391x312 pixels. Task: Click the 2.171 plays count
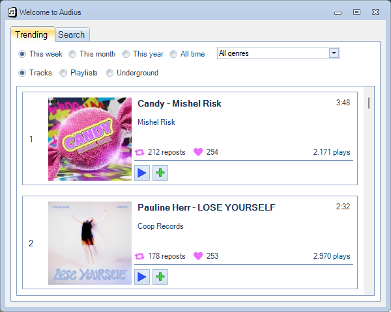(x=332, y=152)
